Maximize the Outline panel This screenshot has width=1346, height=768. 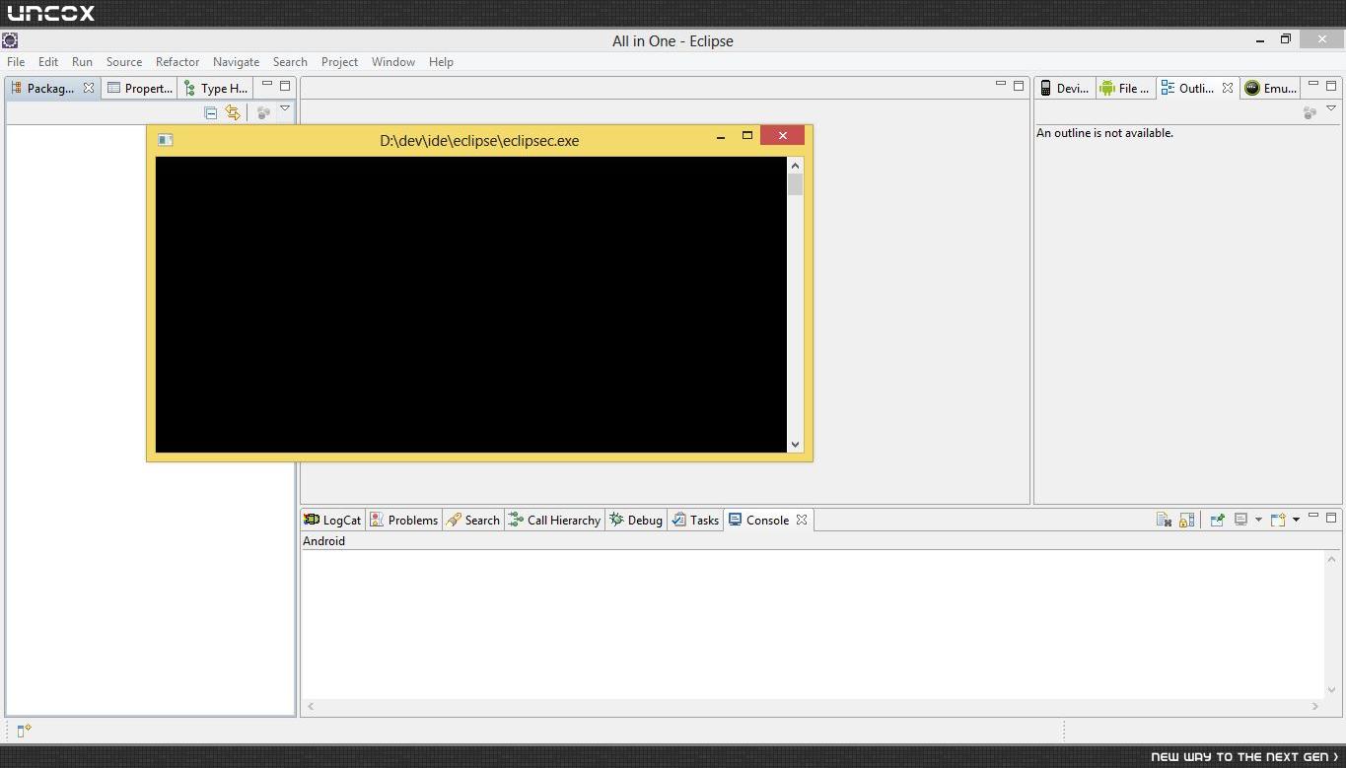pyautogui.click(x=1331, y=86)
